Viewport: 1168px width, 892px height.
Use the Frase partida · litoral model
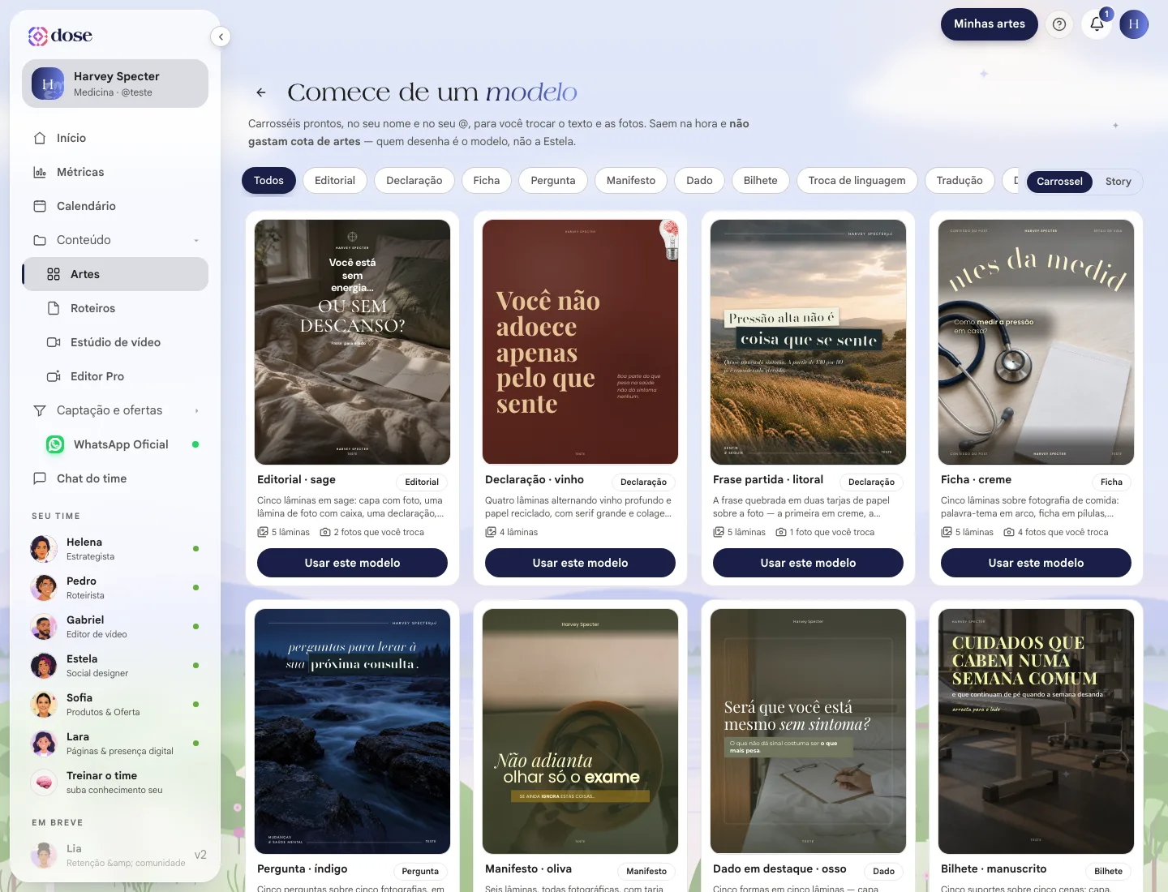(x=808, y=563)
